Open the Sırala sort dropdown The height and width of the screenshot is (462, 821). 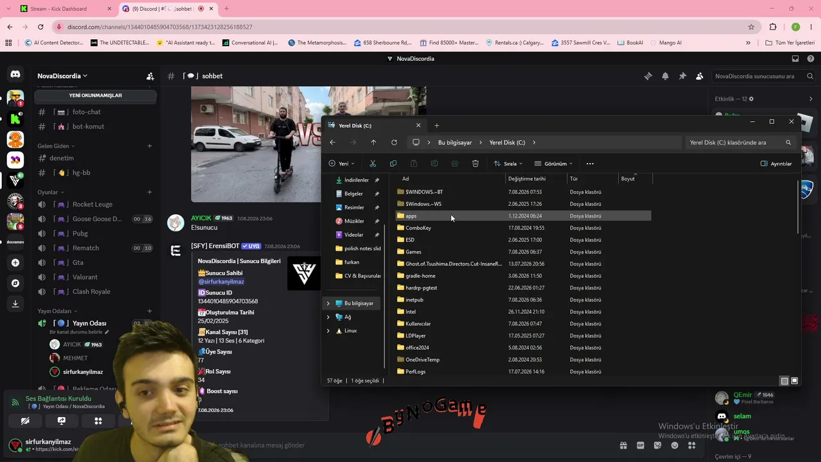click(x=508, y=164)
